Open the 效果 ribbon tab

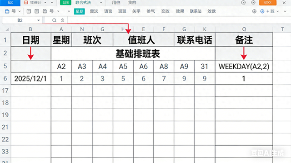click(180, 11)
